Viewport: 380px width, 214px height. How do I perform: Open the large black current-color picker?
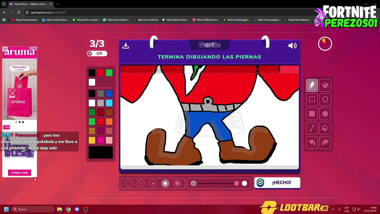pyautogui.click(x=101, y=152)
